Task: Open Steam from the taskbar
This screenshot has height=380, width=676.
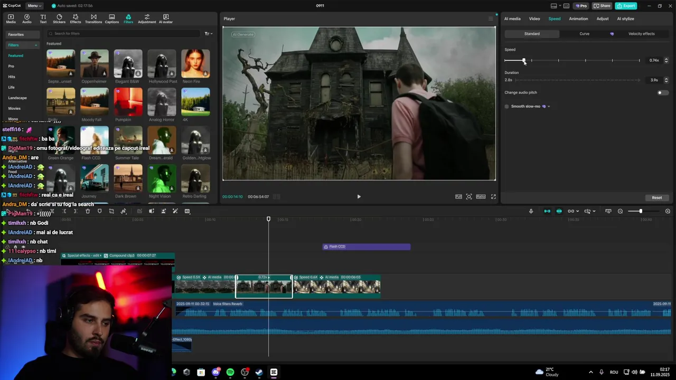Action: point(259,372)
